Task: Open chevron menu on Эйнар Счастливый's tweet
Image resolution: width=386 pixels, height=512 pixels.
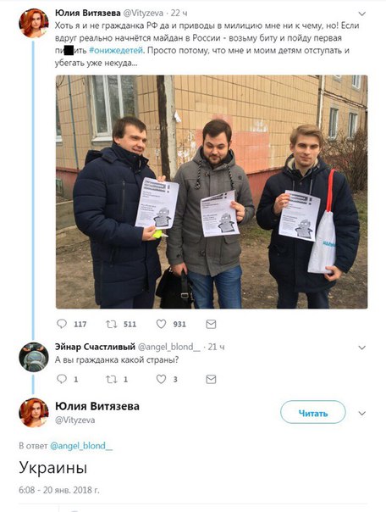Action: [x=362, y=348]
